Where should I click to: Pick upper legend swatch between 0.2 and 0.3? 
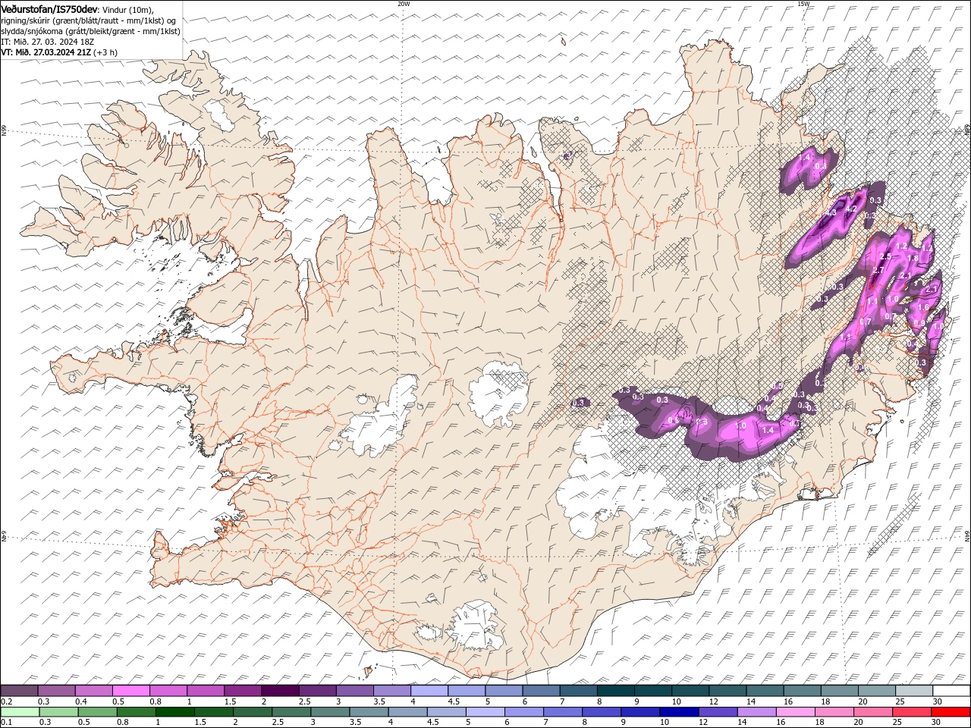(20, 690)
